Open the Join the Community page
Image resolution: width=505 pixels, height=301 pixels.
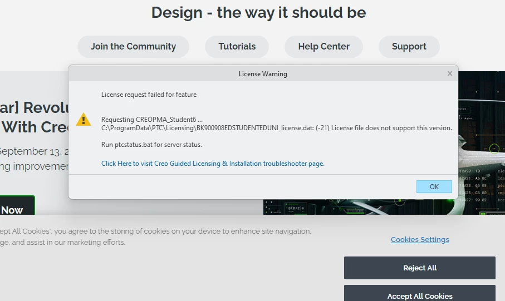[x=133, y=47]
